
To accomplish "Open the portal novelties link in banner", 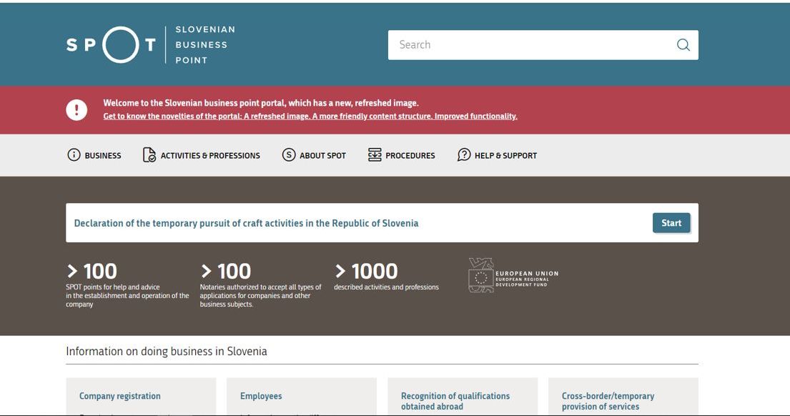I will (x=310, y=117).
